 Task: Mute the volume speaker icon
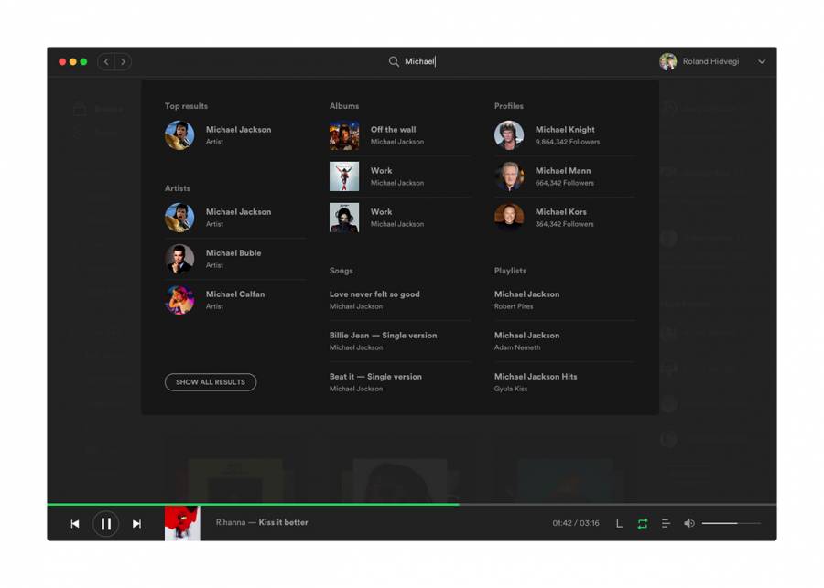coord(689,524)
